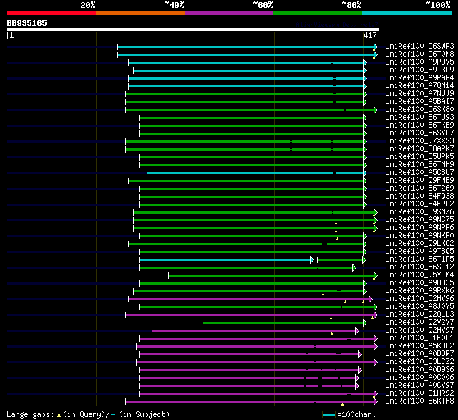The height and width of the screenshot is (420, 458).
Task: Click the UniRef100_A8J0Y5 label
Action: click(x=419, y=307)
